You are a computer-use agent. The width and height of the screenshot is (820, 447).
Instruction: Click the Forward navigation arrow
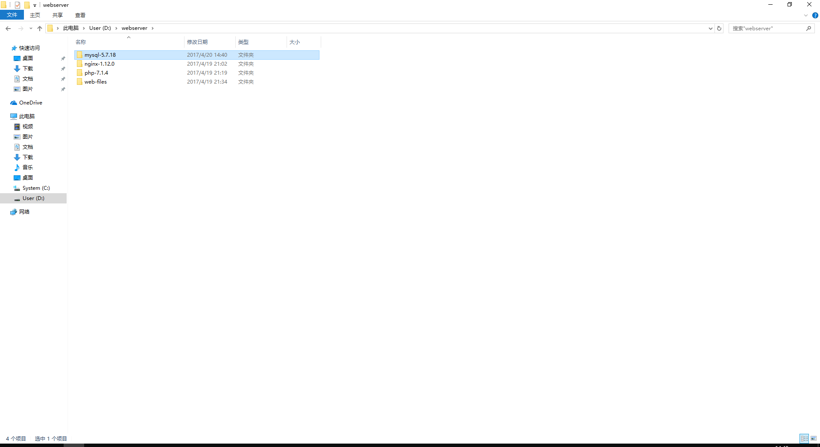coord(20,28)
